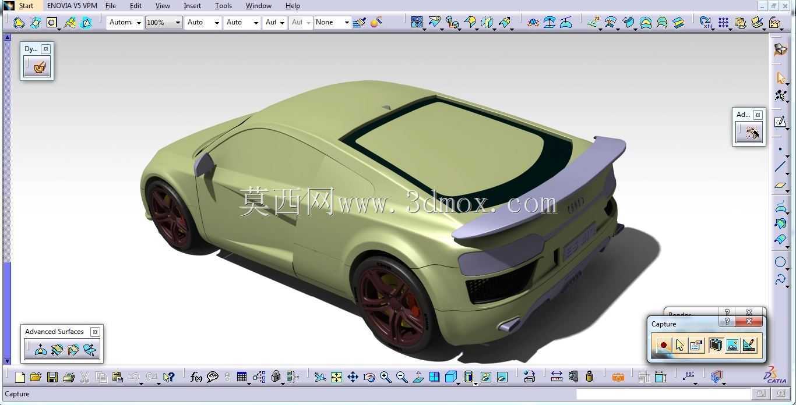Screen dimensions: 796x405
Task: Expand the third narrow Aut dropdown
Action: point(282,23)
